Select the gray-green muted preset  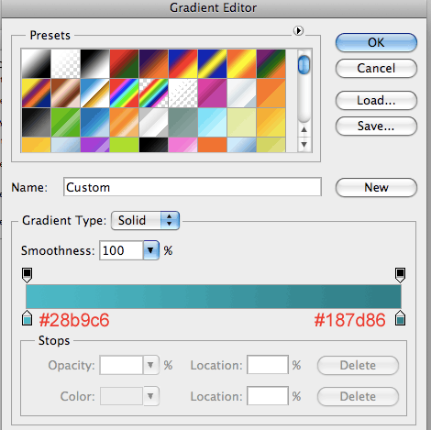click(x=182, y=122)
